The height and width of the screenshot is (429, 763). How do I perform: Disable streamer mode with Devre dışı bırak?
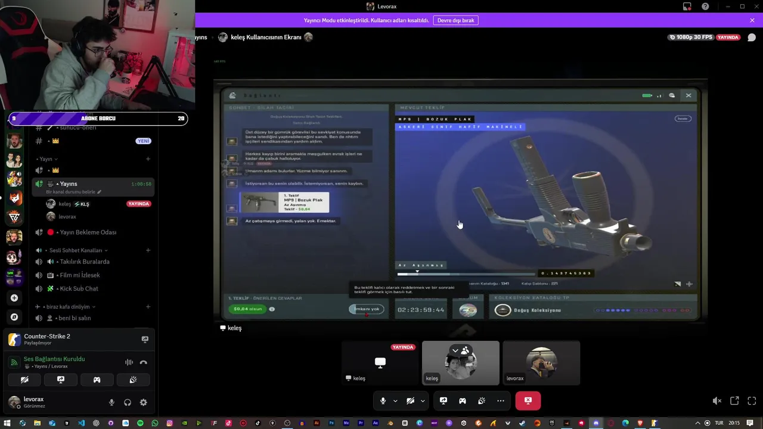pyautogui.click(x=456, y=20)
